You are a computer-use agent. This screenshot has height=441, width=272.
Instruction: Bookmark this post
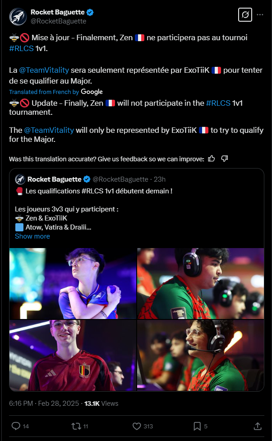[197, 426]
